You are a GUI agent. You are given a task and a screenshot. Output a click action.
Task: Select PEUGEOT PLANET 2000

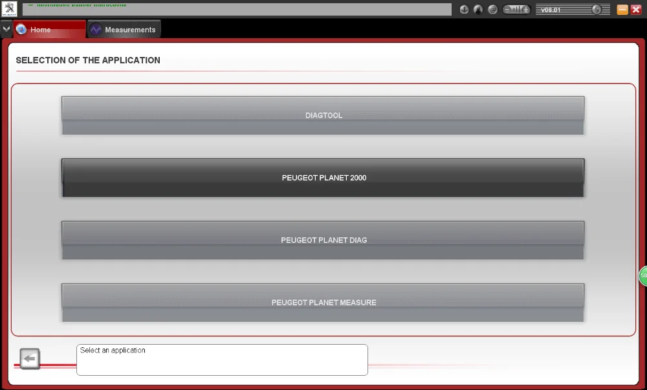[x=323, y=178]
